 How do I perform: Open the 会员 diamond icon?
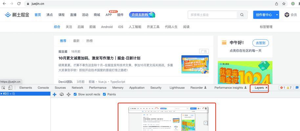[x=287, y=15]
